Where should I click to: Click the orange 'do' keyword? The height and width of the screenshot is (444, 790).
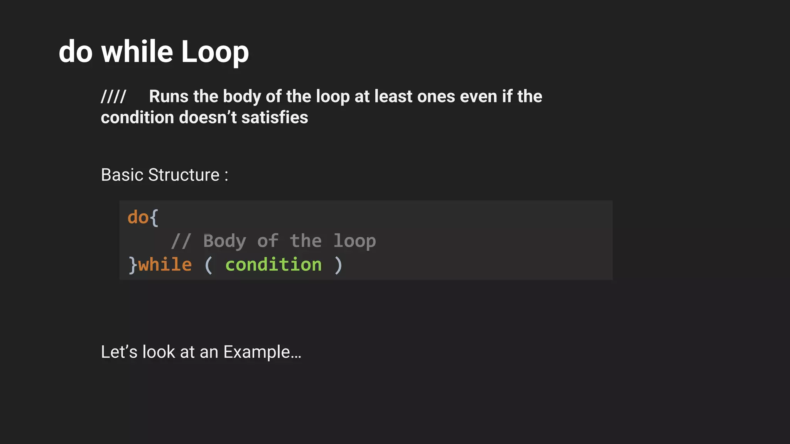click(x=138, y=217)
